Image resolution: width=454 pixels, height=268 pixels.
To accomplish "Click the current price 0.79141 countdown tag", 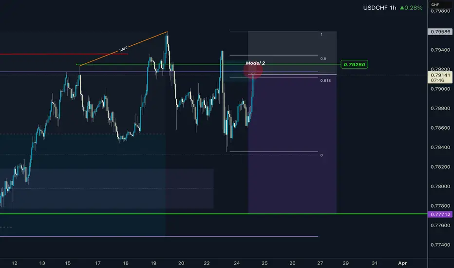I will click(440, 77).
